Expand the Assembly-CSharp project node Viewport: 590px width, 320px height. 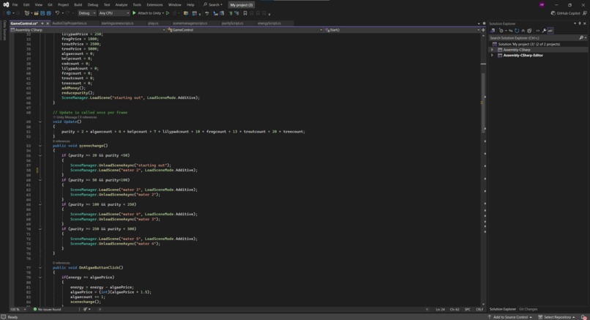492,50
